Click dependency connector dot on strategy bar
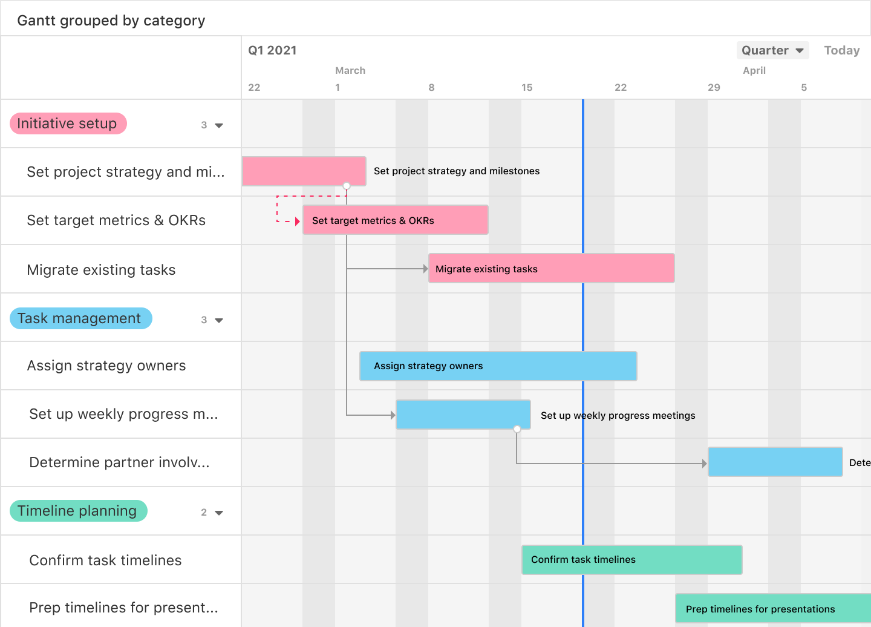This screenshot has width=871, height=627. pos(347,186)
